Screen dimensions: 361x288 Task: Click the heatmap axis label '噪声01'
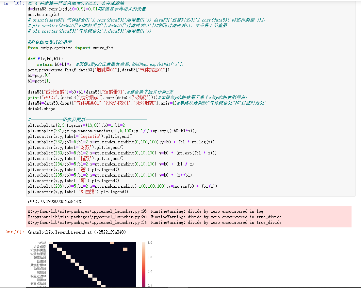point(42,280)
